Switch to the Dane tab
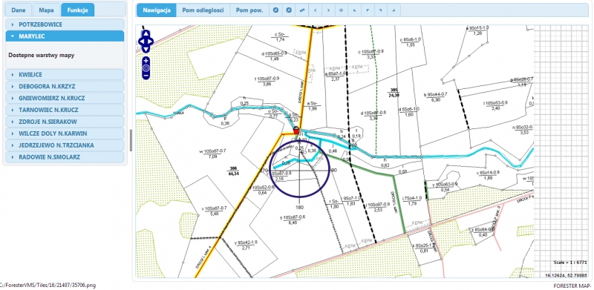594x290 pixels. (x=18, y=10)
